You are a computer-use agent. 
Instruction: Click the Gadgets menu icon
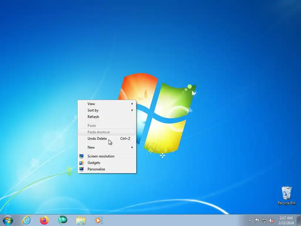pyautogui.click(x=81, y=163)
